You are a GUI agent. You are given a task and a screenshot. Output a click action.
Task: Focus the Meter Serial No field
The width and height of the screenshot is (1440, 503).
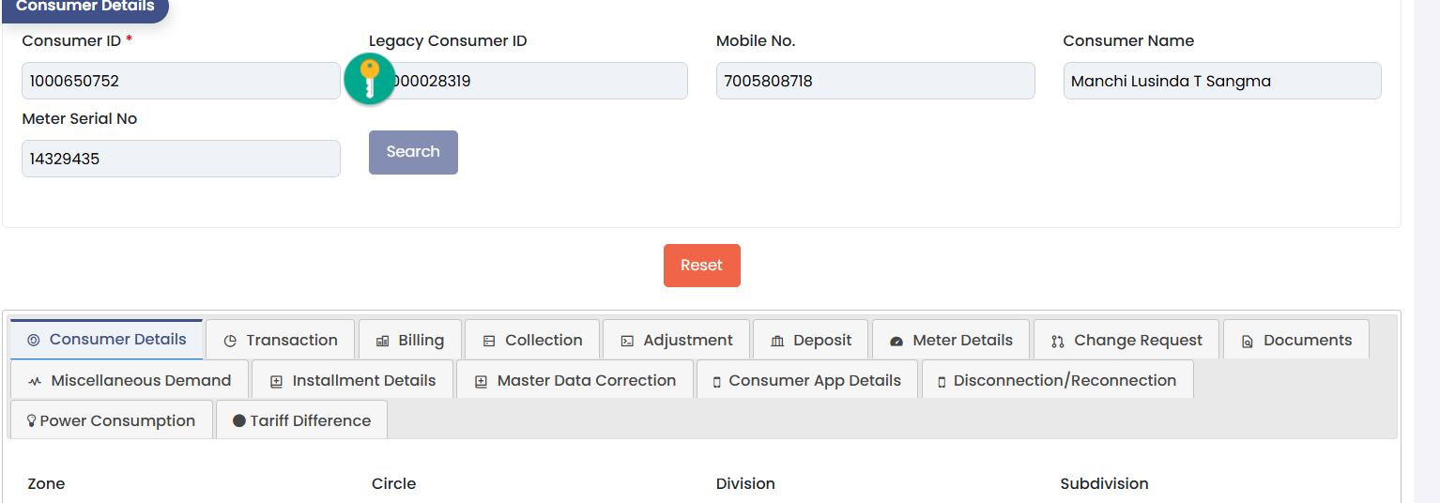[x=180, y=159]
